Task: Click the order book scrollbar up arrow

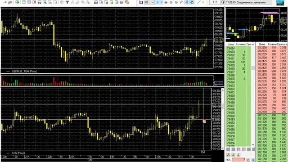Action: 253,45
